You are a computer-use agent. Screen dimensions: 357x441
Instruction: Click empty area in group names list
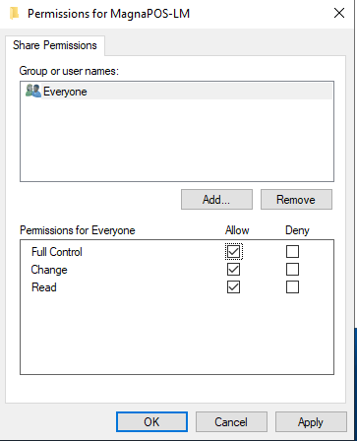pyautogui.click(x=177, y=141)
